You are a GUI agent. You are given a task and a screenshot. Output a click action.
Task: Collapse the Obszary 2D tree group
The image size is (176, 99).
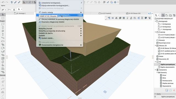155,46
